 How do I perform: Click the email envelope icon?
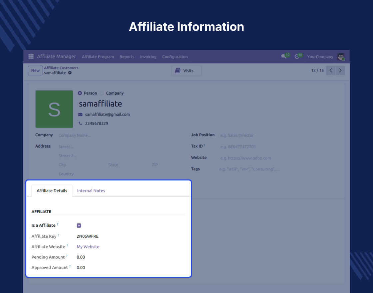pyautogui.click(x=80, y=115)
